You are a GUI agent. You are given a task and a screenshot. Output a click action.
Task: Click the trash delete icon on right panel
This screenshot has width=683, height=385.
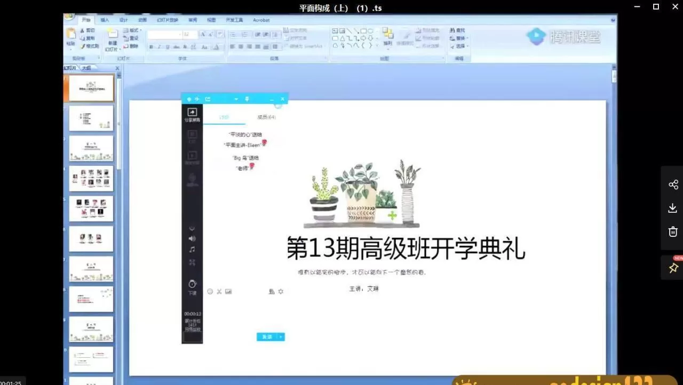click(x=673, y=231)
